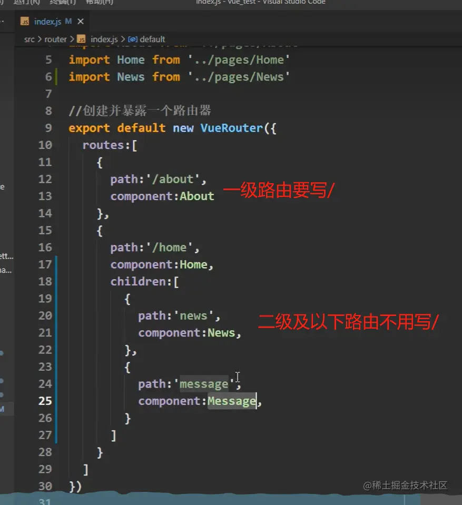Click the '/home' path string

[x=169, y=247]
